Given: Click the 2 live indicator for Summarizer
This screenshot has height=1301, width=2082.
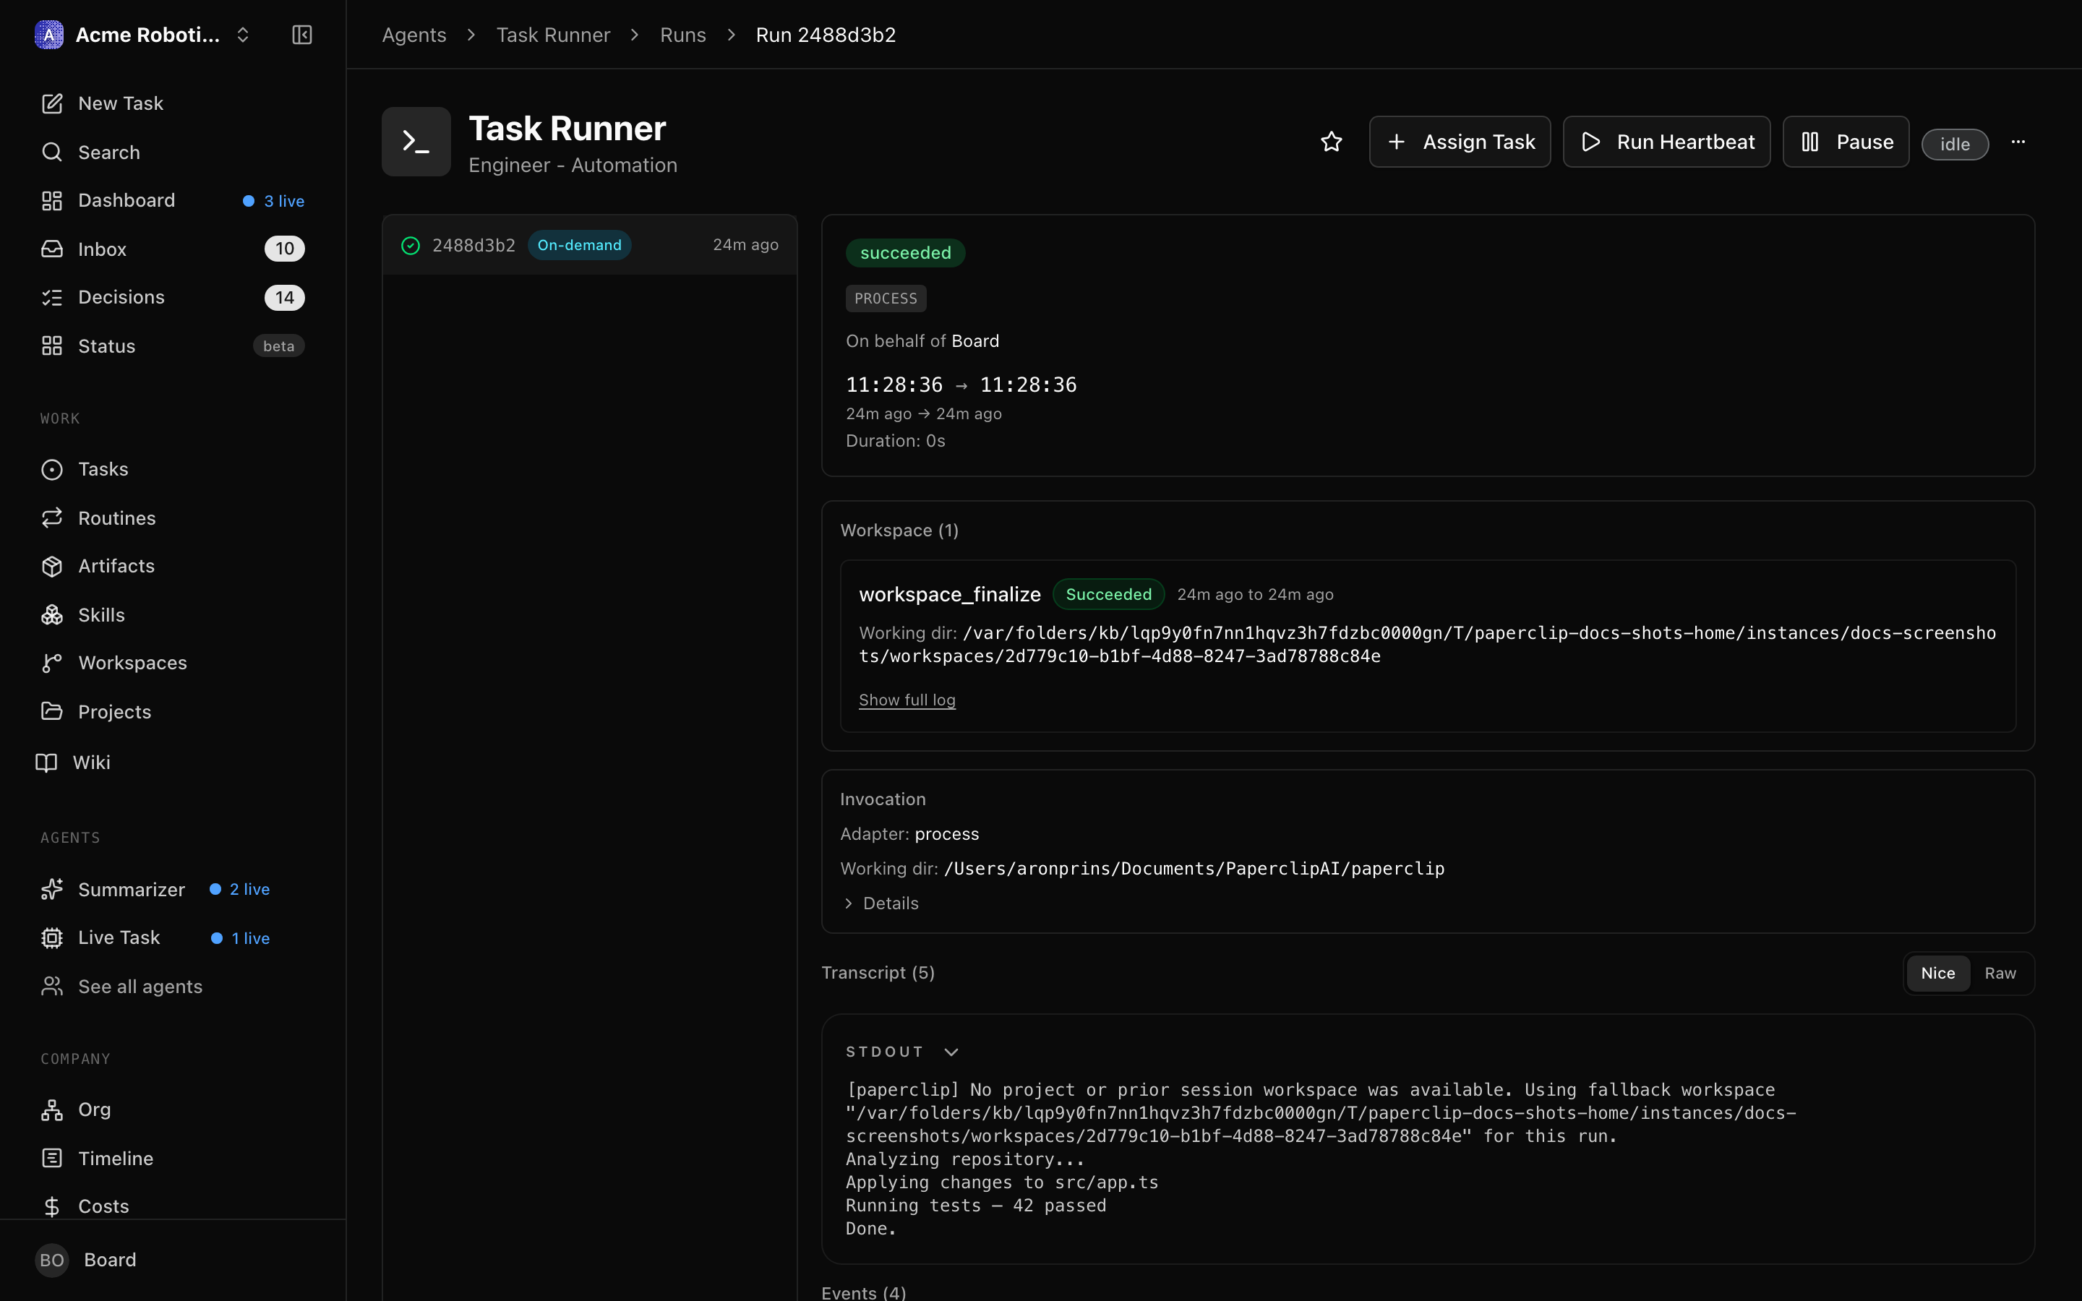Looking at the screenshot, I should coord(239,889).
